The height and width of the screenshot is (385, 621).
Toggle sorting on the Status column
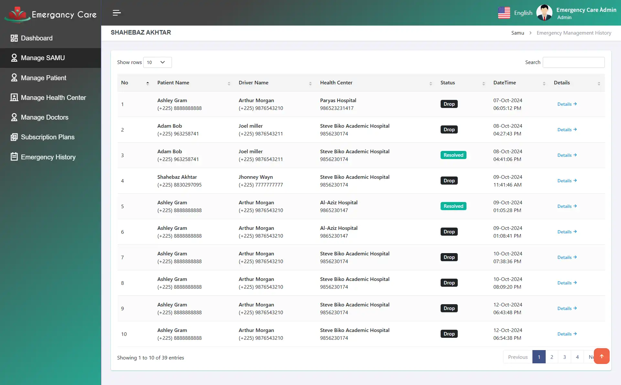click(484, 83)
